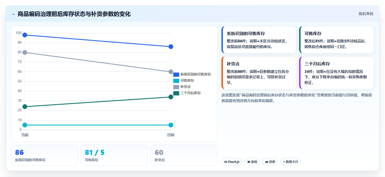Click the gray 补货点 point at 当前
The width and height of the screenshot is (385, 177).
[25, 52]
